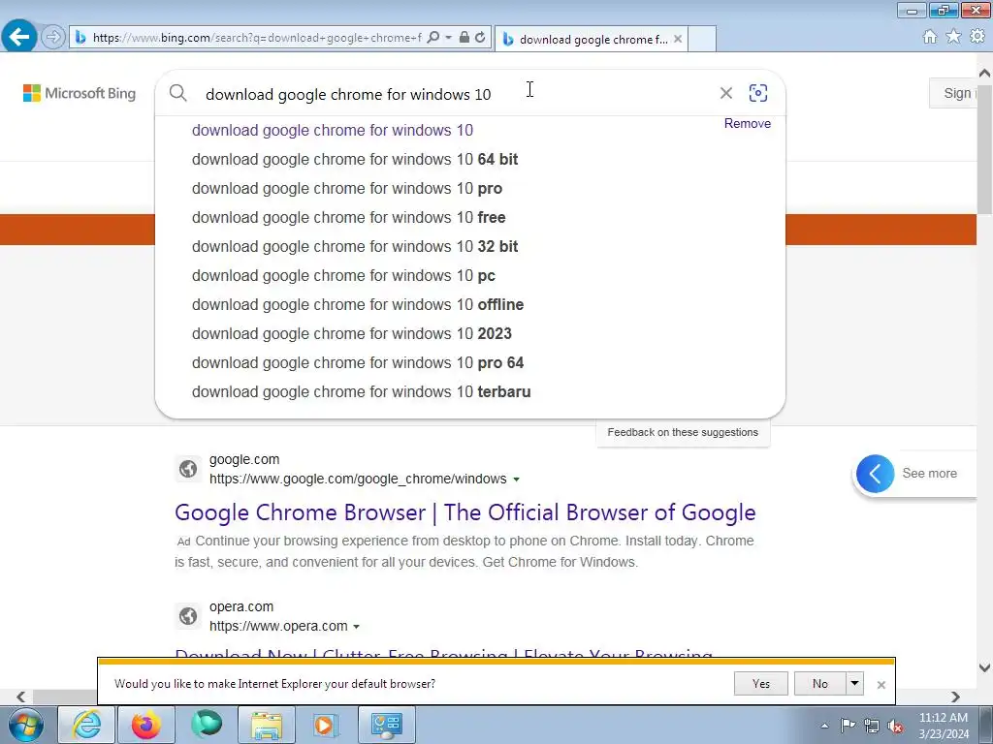Open the Favorites star icon
Image resolution: width=993 pixels, height=744 pixels.
tap(953, 37)
